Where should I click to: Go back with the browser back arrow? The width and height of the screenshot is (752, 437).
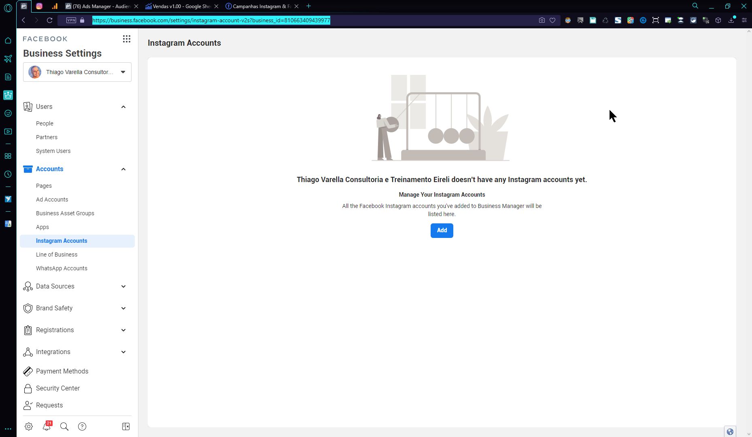coord(24,20)
